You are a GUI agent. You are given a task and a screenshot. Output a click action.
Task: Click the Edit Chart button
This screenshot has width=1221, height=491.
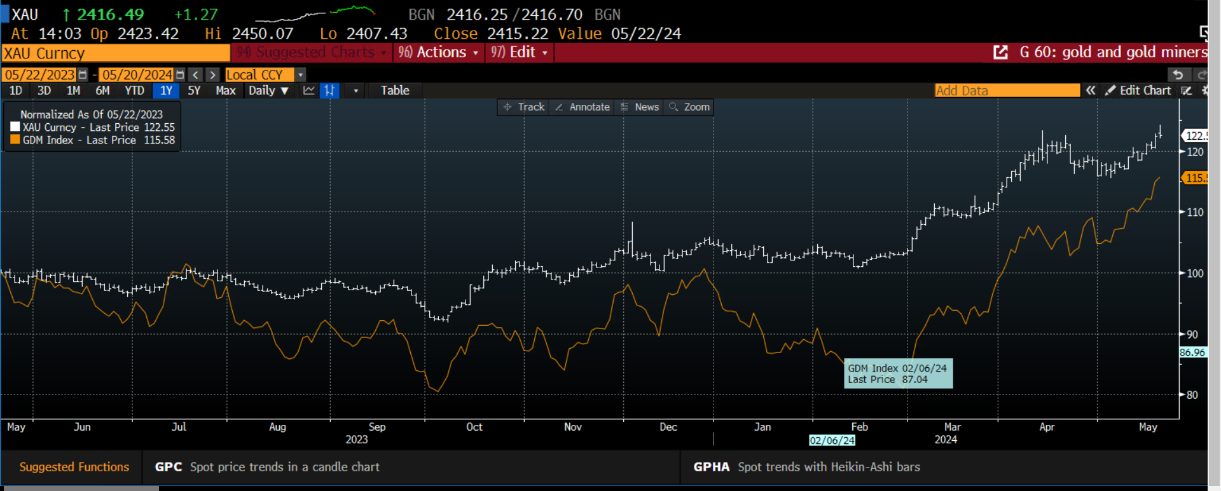[1138, 90]
